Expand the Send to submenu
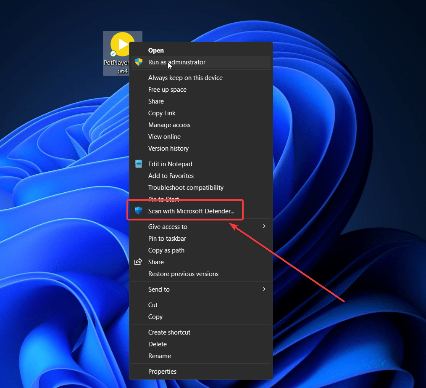Screen dimensions: 426x388 pyautogui.click(x=159, y=289)
